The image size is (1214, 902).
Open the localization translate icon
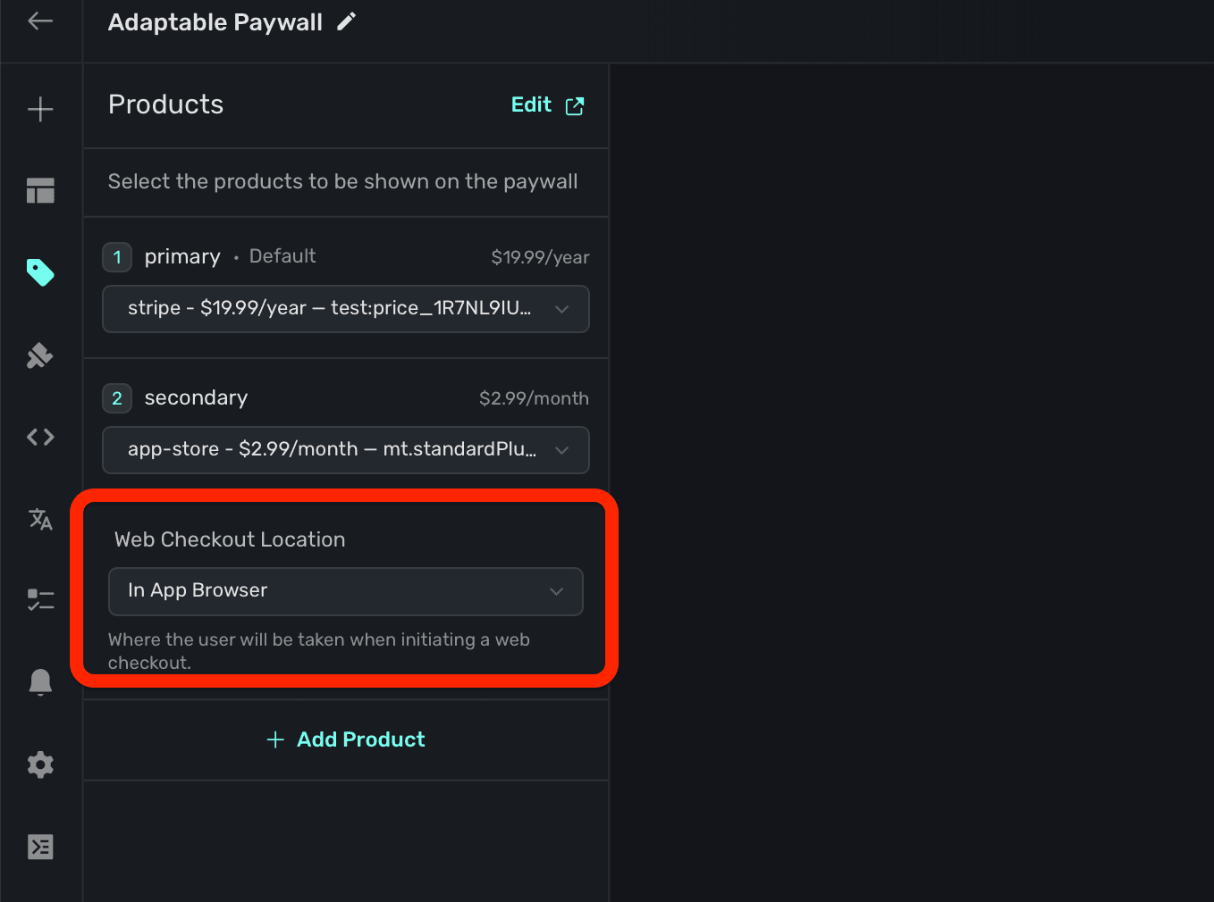[x=40, y=519]
